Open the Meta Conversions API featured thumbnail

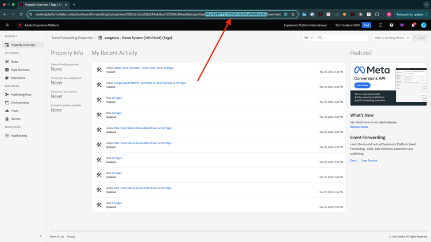pyautogui.click(x=388, y=84)
